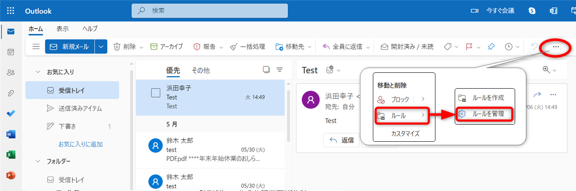The width and height of the screenshot is (576, 191).
Task: Launch Word from the left app rail
Action: [x=11, y=134]
